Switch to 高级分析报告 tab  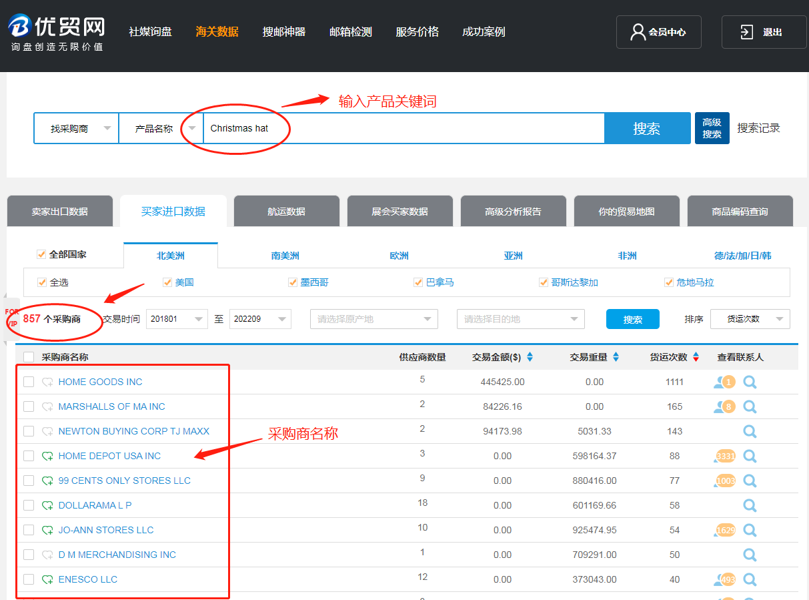[514, 212]
